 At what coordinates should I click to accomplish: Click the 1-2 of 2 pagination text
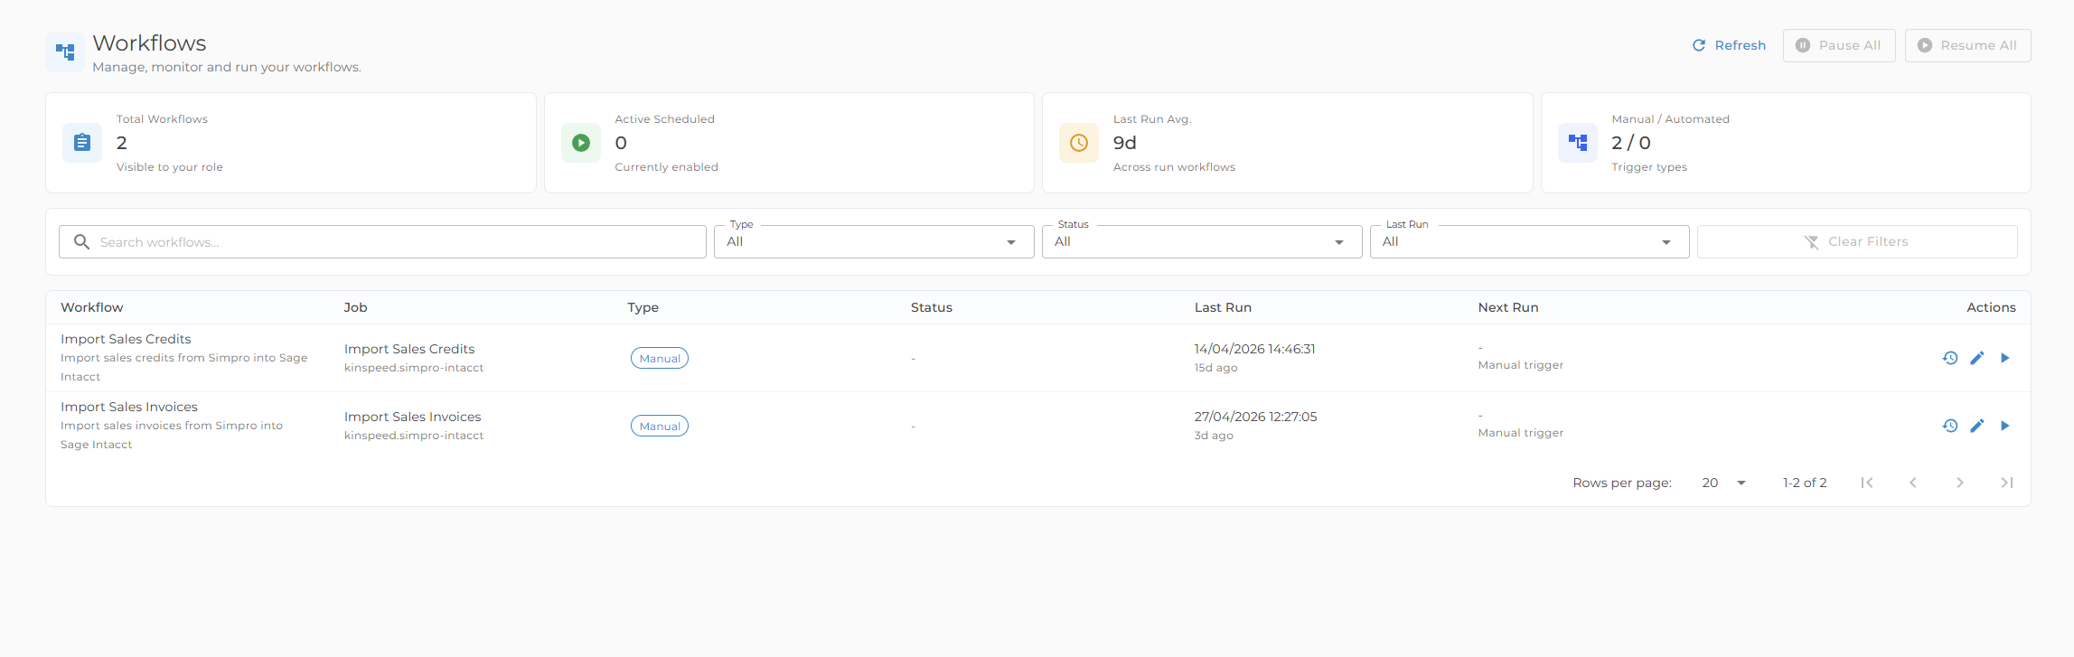point(1805,483)
